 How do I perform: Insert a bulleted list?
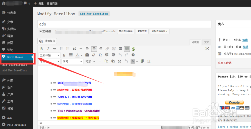[x=61, y=49]
